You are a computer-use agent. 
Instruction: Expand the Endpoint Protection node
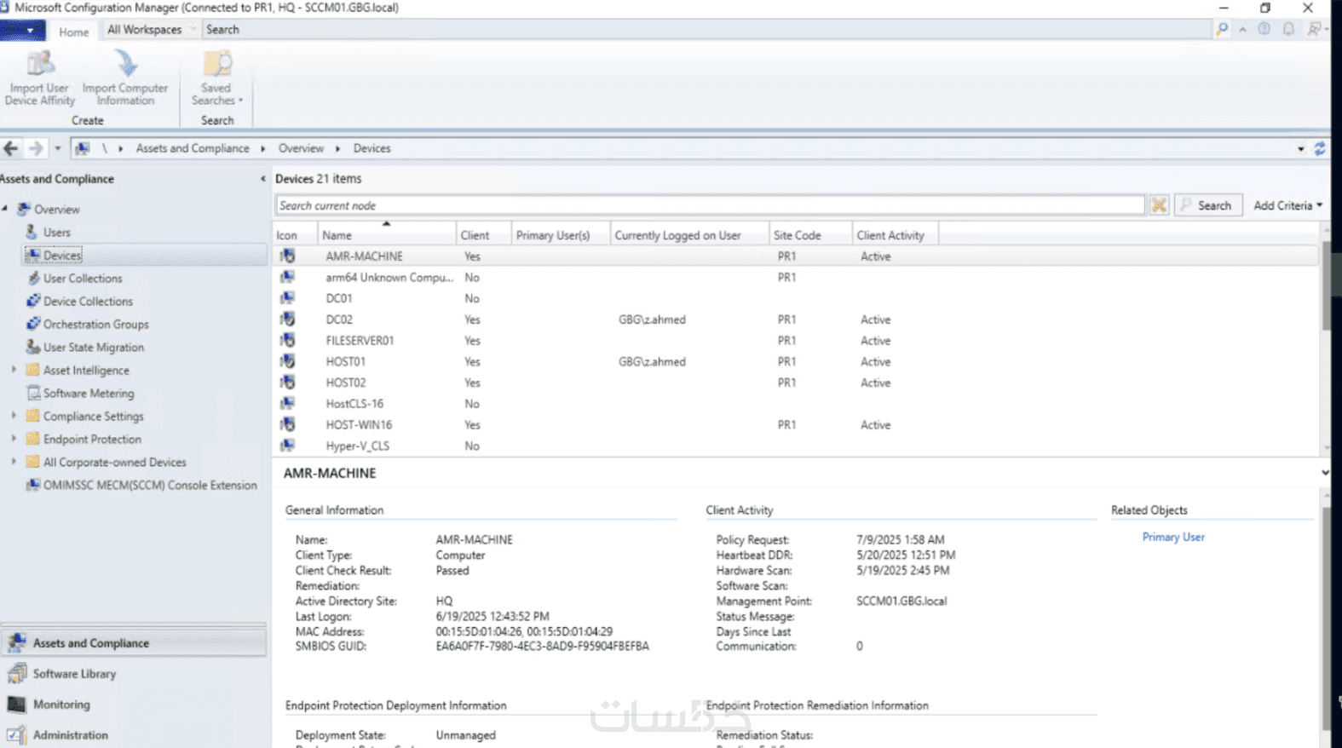14,439
